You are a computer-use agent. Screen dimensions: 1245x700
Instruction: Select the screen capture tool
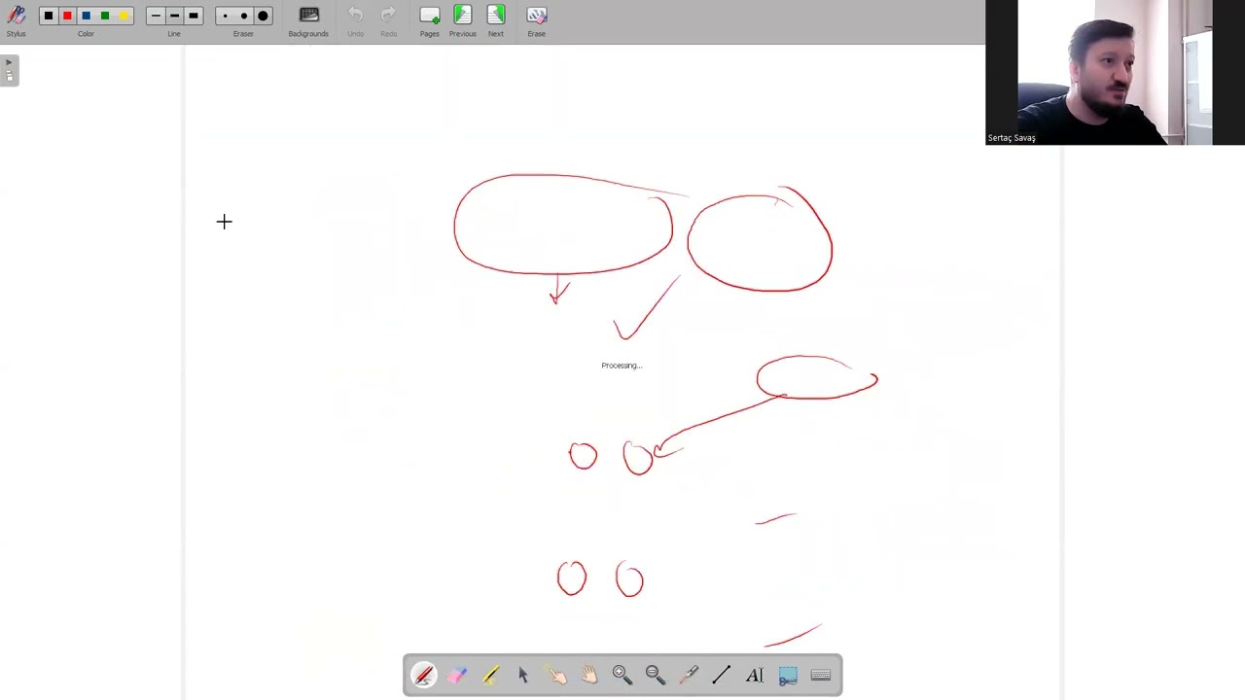point(788,676)
